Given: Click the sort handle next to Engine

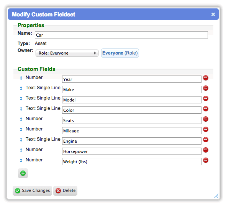Looking at the screenshot, I should pyautogui.click(x=21, y=140).
